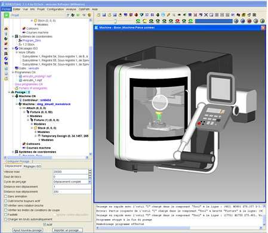Click the save project toolbar icon
This screenshot has width=268, height=233.
(x=104, y=15)
